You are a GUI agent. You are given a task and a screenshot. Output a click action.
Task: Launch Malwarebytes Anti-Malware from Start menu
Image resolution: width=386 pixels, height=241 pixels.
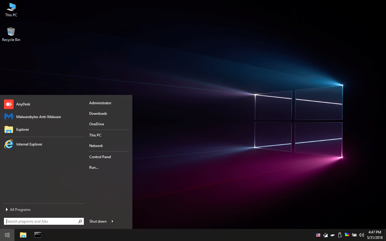38,117
